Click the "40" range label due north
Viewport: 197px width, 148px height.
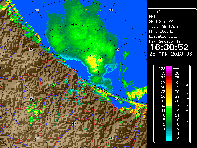pyautogui.click(x=74, y=24)
